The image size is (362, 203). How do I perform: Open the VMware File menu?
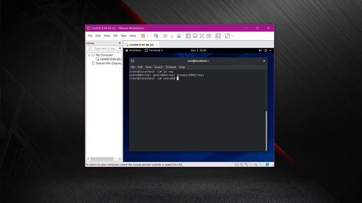click(90, 36)
